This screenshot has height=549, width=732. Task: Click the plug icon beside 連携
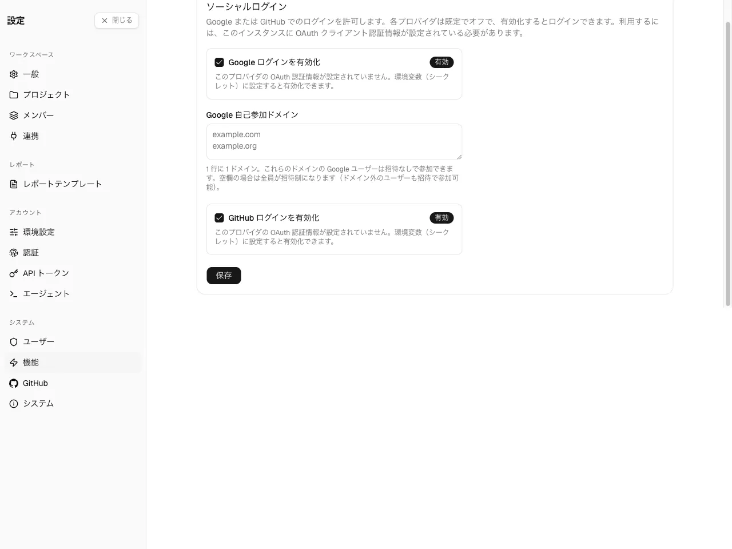point(14,136)
